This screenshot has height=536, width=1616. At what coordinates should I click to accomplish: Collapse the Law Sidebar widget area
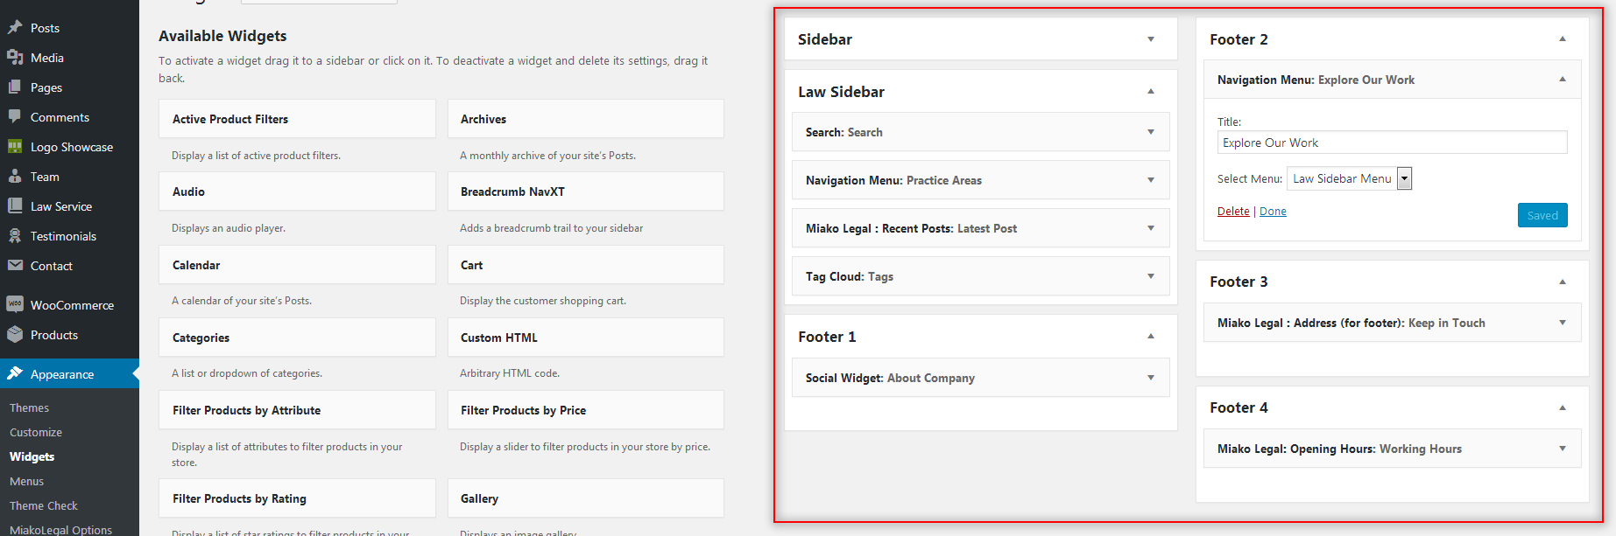click(1151, 92)
